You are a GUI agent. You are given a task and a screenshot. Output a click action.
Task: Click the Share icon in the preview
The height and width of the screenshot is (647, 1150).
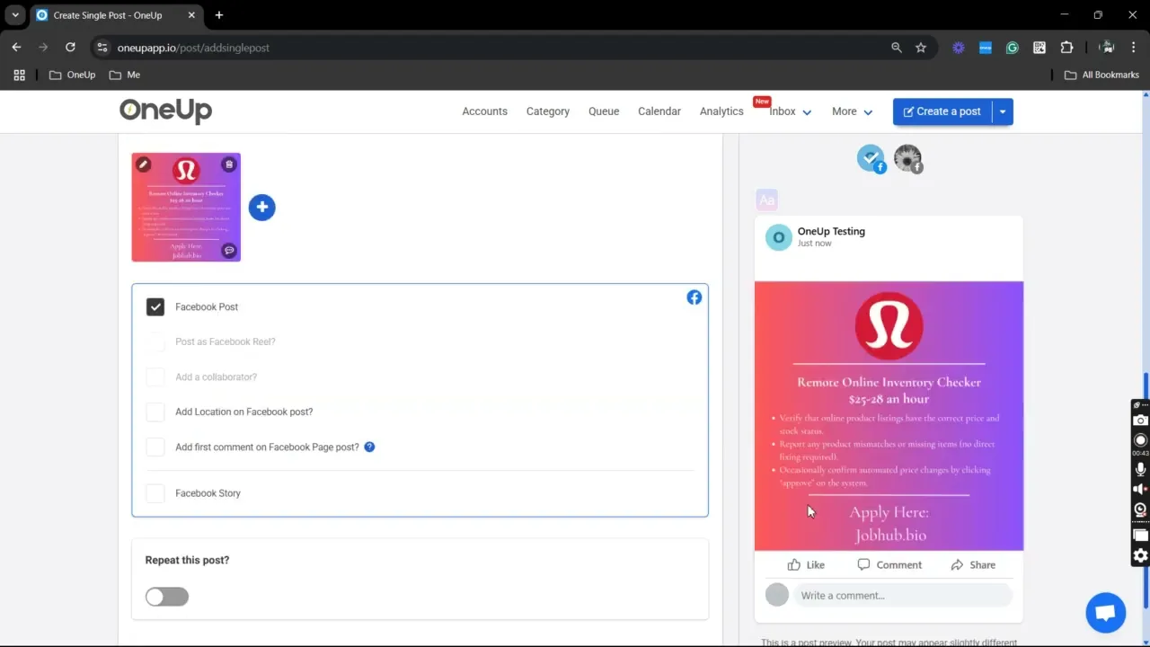click(x=957, y=565)
